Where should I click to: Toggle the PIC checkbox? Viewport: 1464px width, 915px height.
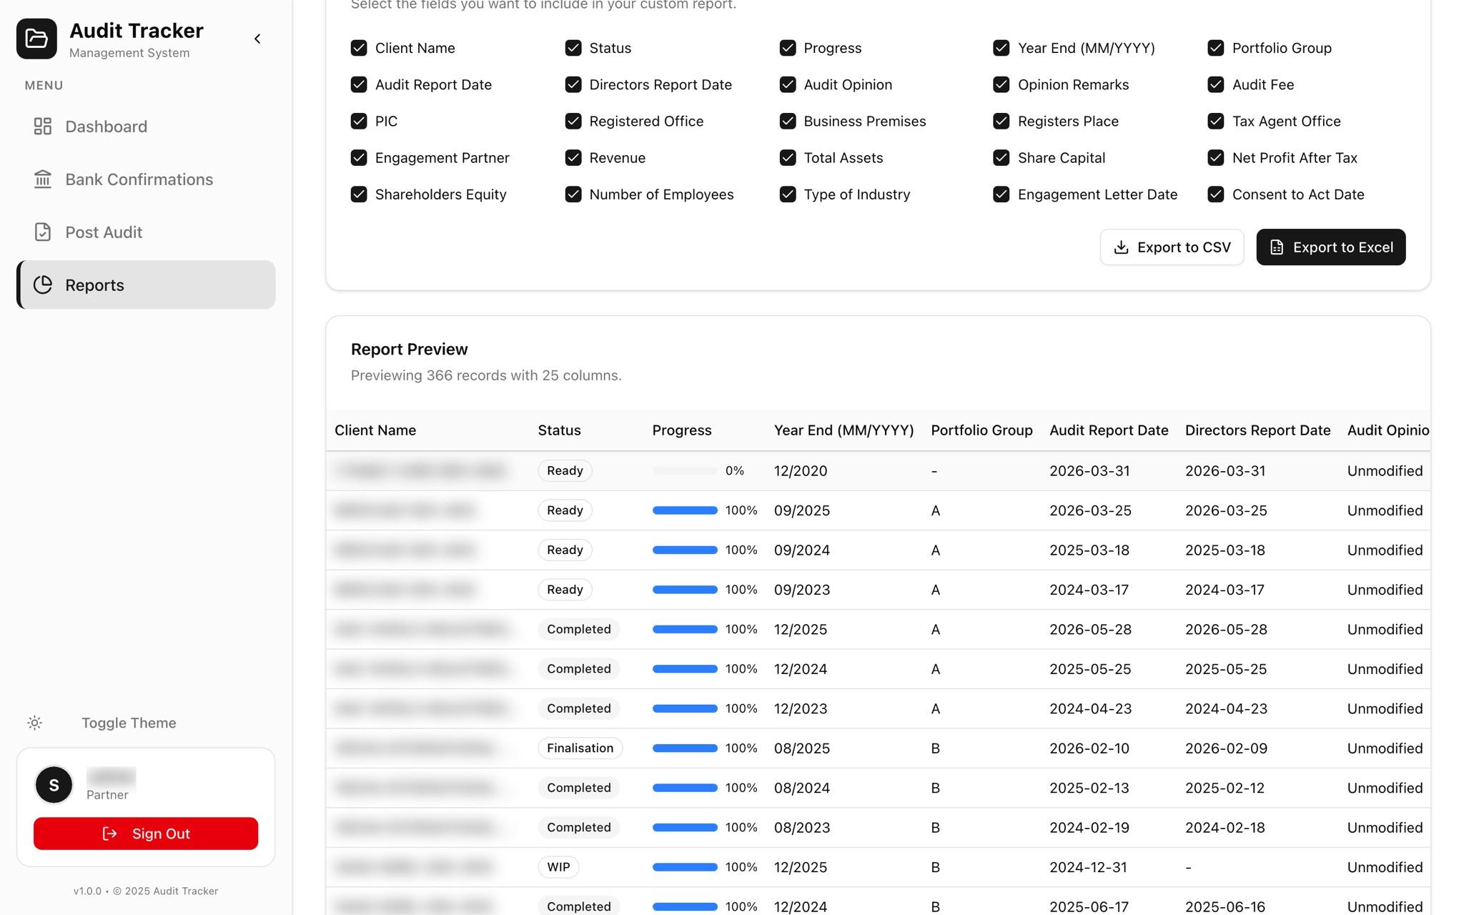pyautogui.click(x=359, y=122)
